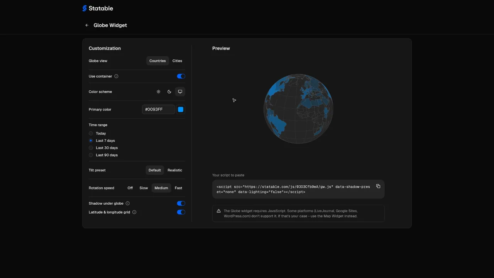Set tilt preset to Realistic
The image size is (494, 278).
click(x=175, y=170)
